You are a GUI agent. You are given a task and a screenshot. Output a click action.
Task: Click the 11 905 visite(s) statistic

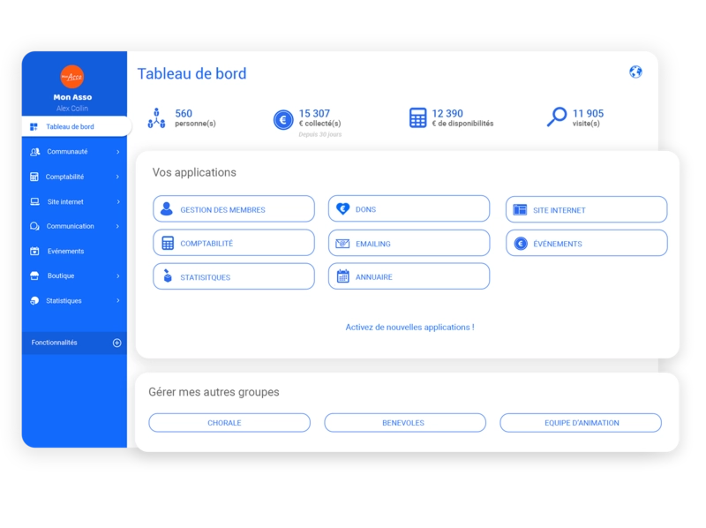pyautogui.click(x=588, y=117)
